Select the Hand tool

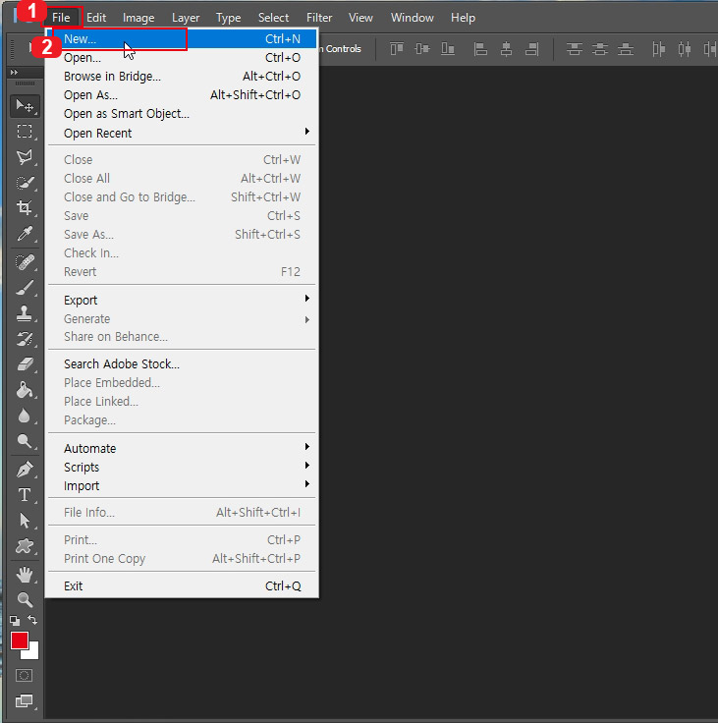(25, 575)
